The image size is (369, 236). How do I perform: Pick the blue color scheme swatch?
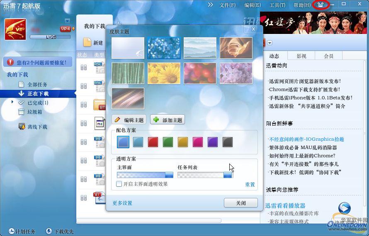click(x=123, y=142)
